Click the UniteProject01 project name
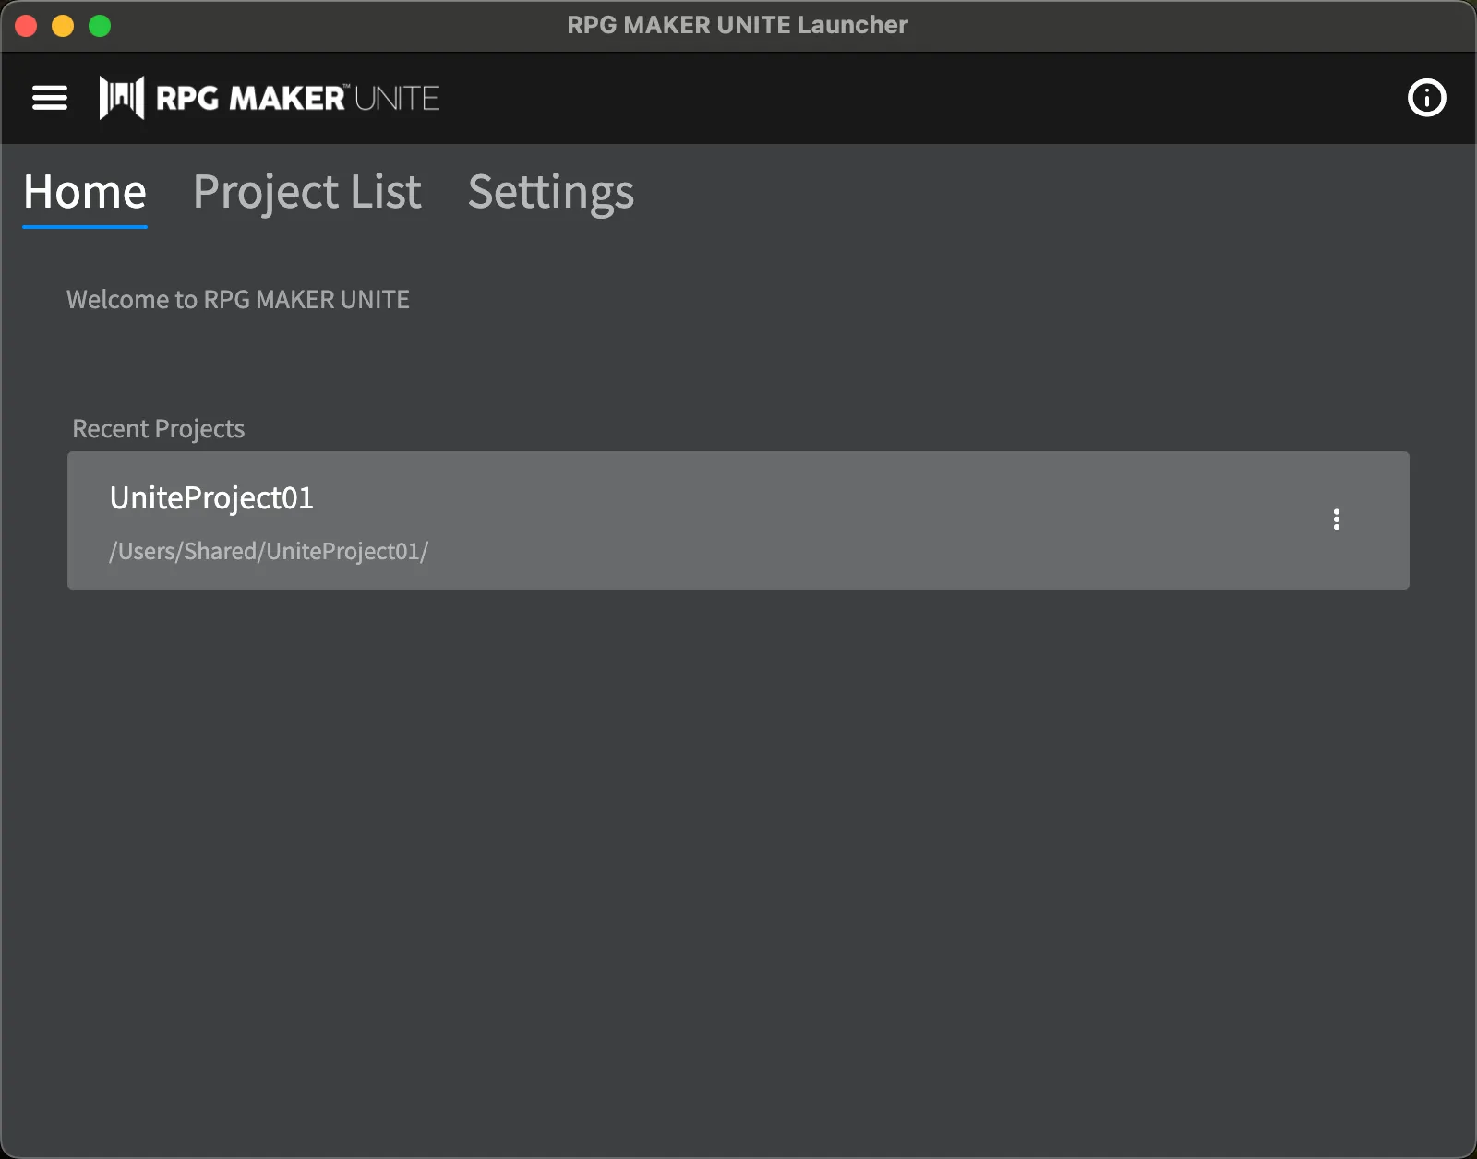 click(211, 498)
